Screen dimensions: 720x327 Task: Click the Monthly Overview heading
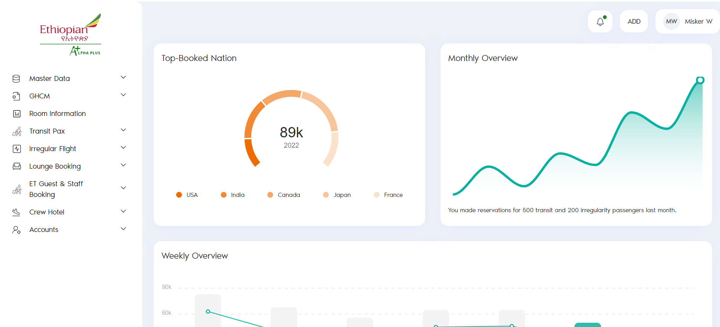(483, 58)
